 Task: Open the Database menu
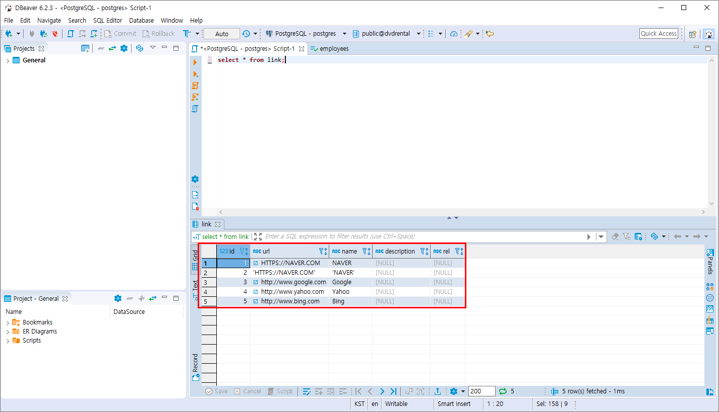coord(142,21)
